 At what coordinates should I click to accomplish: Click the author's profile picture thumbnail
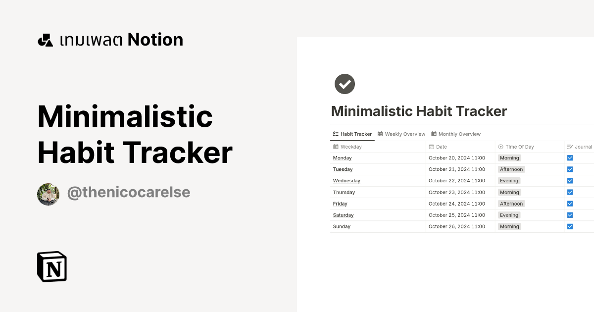[x=48, y=194]
